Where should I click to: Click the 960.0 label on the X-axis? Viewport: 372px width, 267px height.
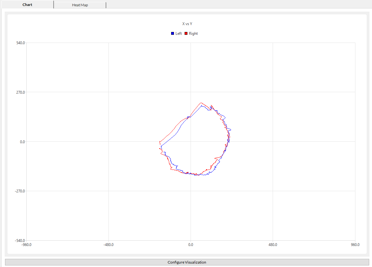click(x=355, y=245)
